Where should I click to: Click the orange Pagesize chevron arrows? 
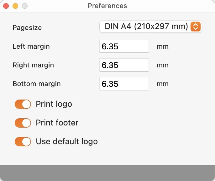pyautogui.click(x=195, y=27)
